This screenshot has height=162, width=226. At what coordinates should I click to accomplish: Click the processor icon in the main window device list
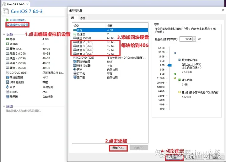(8, 44)
